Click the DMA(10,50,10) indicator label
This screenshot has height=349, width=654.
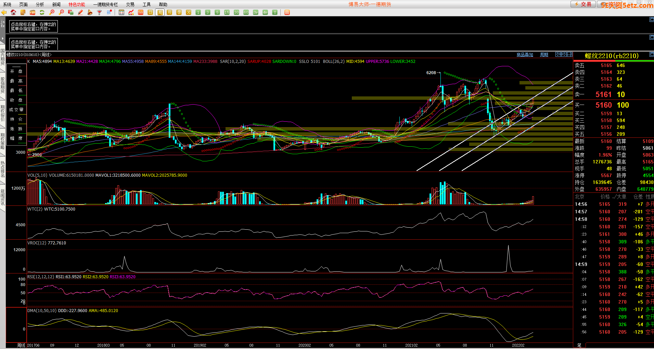[42, 311]
